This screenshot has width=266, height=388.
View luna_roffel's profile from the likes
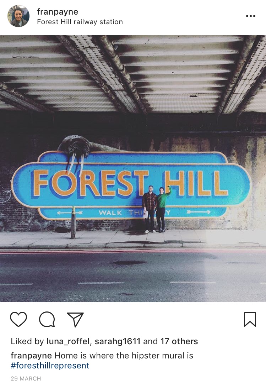pyautogui.click(x=69, y=341)
